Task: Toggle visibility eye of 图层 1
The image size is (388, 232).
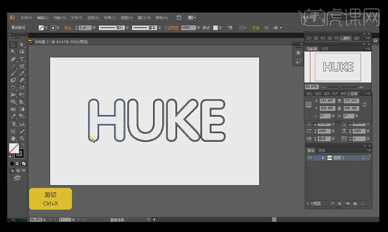Action: (x=310, y=158)
